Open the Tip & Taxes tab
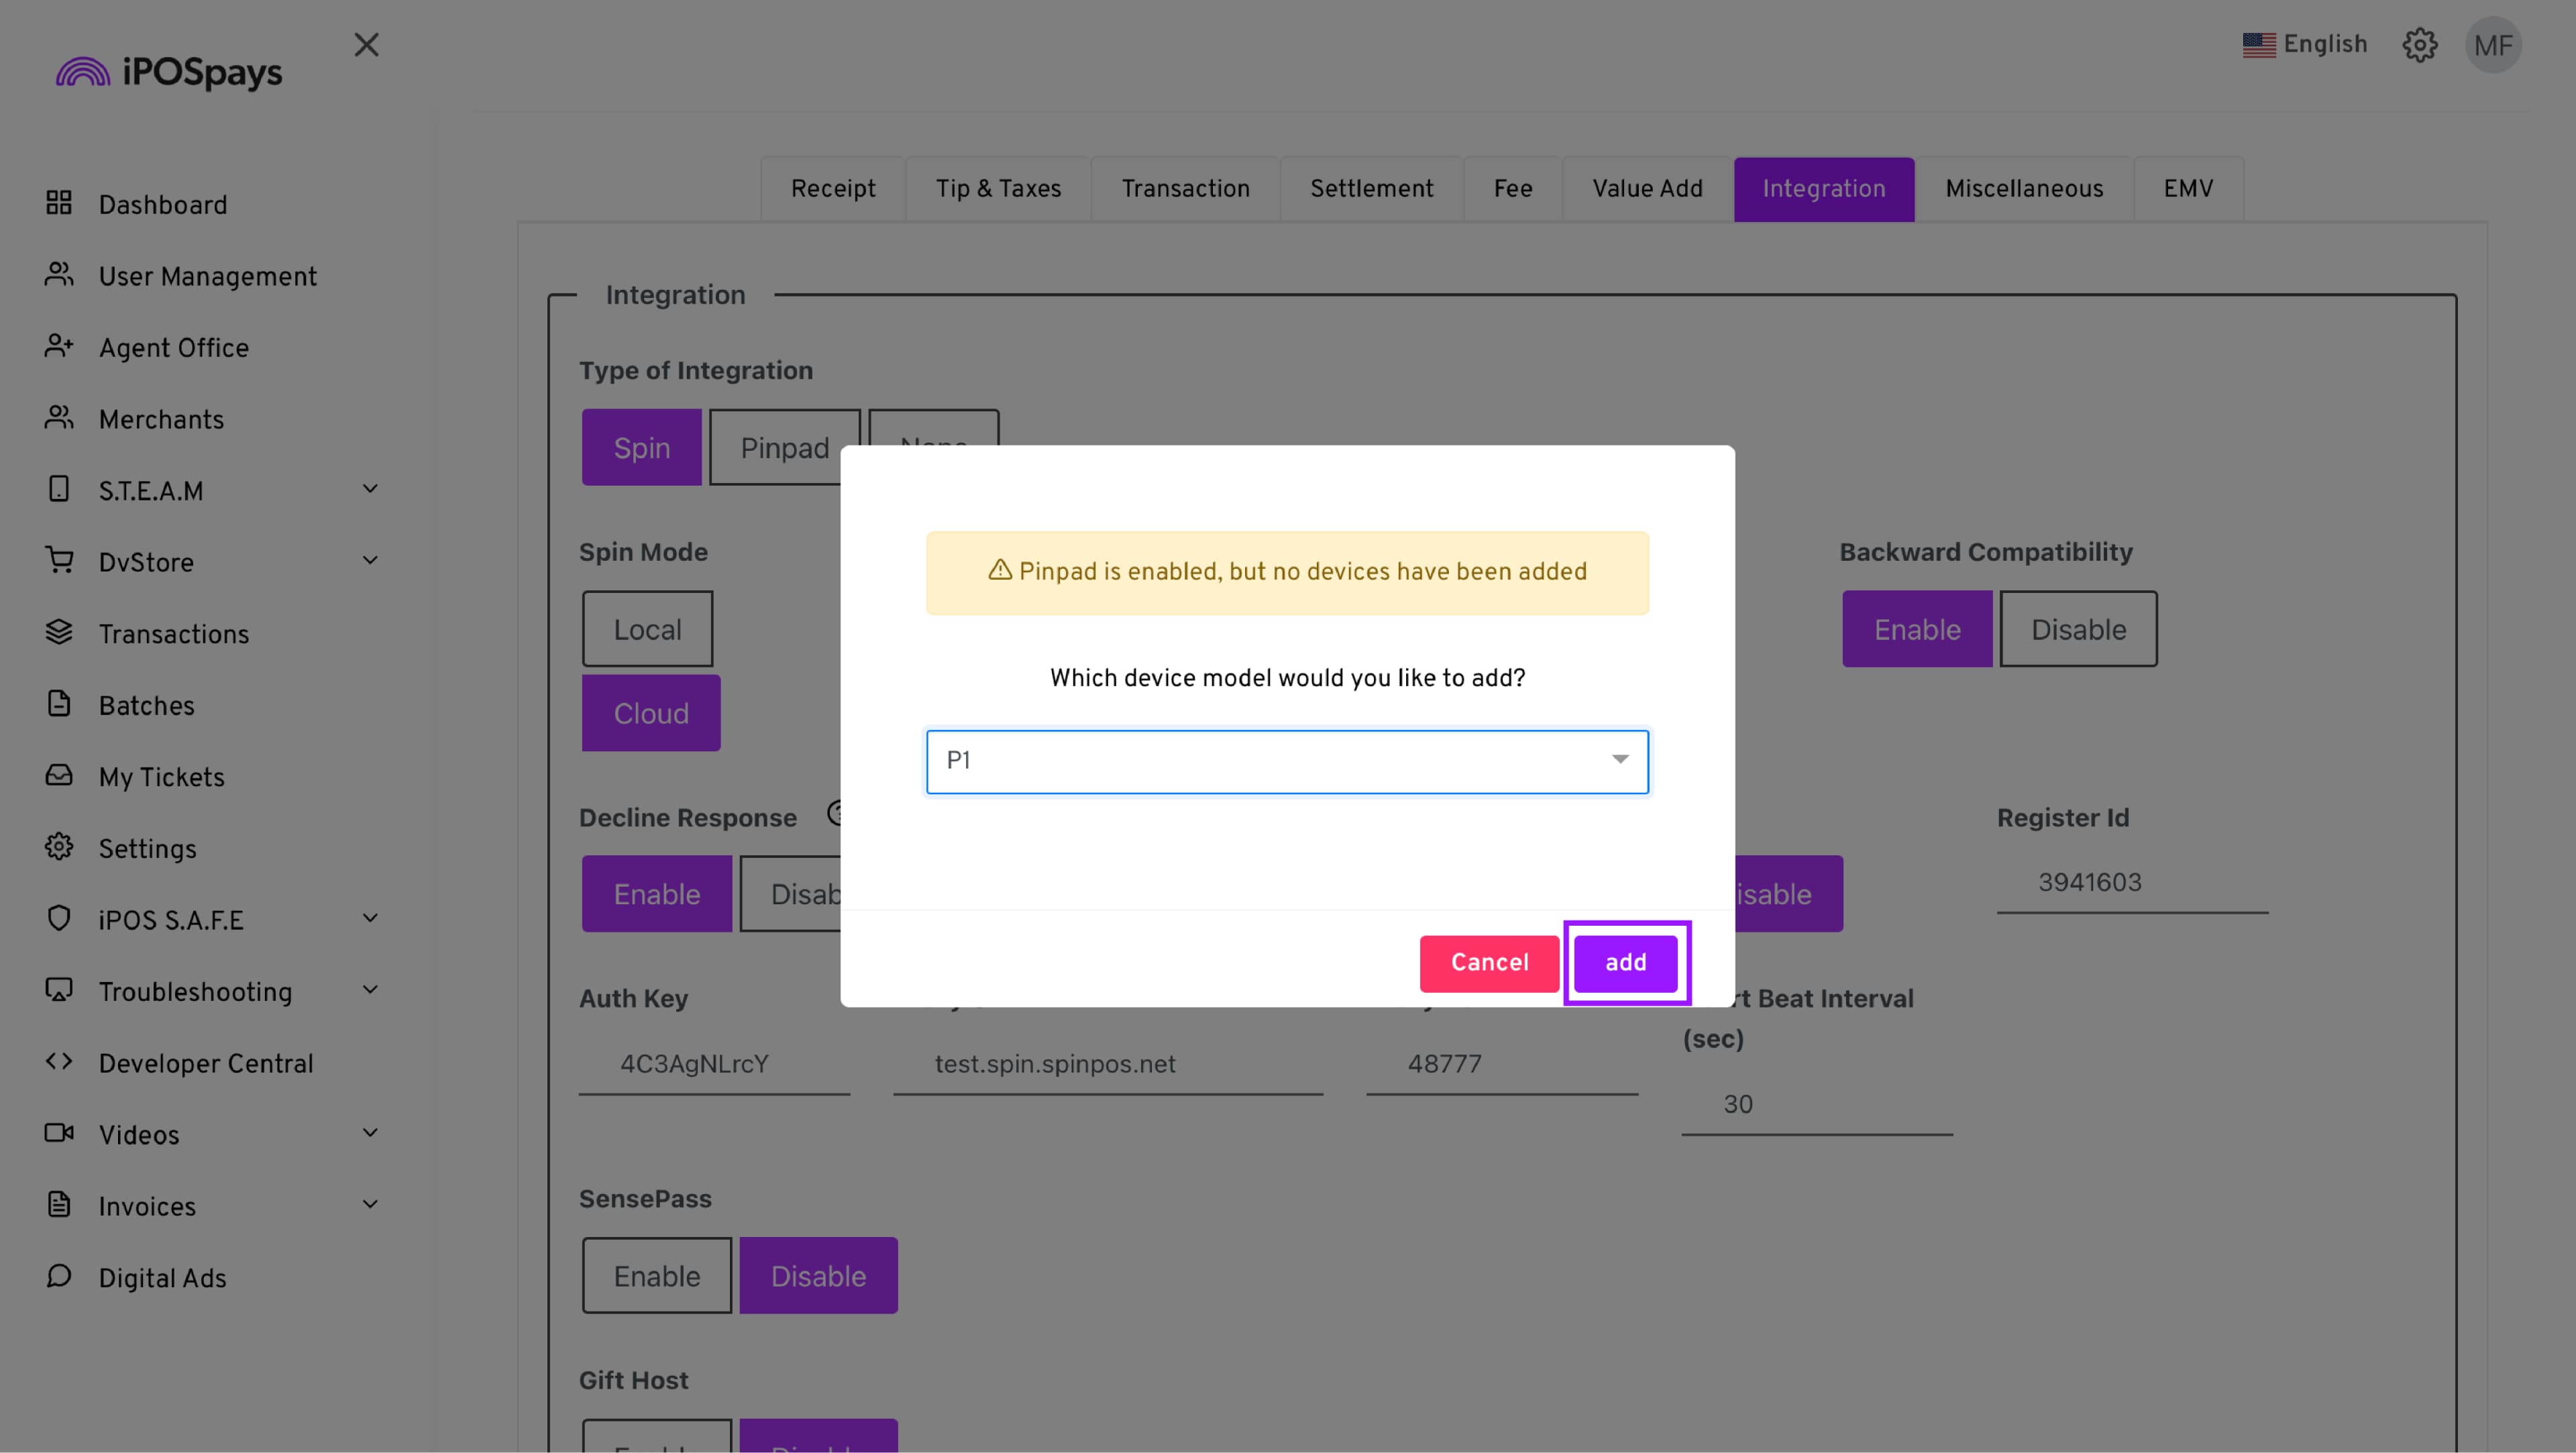This screenshot has height=1453, width=2576. (x=997, y=189)
